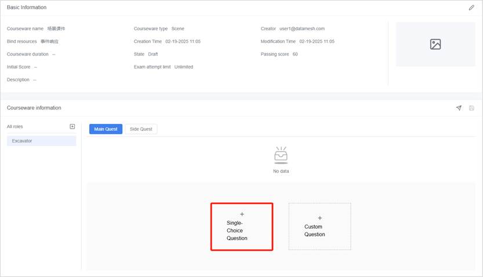Image resolution: width=483 pixels, height=277 pixels.
Task: Click the paper plane publish icon
Action: 459,108
